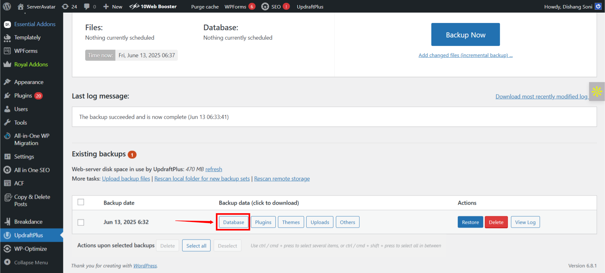Tick the select-all checkbox in table header
The height and width of the screenshot is (273, 605).
point(81,202)
